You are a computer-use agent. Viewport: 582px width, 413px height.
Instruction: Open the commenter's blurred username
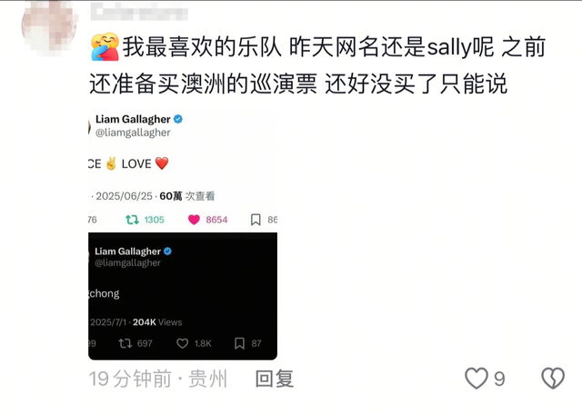(139, 12)
